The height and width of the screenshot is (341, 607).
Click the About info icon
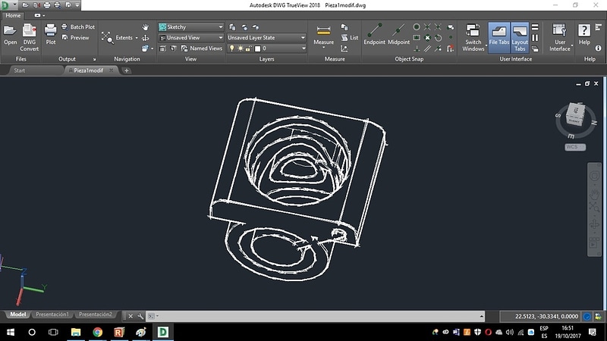(x=598, y=48)
